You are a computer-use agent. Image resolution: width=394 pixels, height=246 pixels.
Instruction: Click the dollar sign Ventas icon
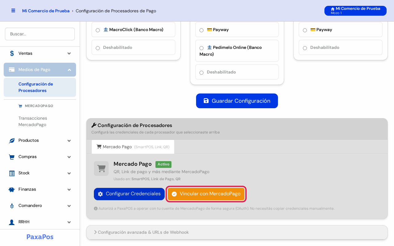pos(12,54)
